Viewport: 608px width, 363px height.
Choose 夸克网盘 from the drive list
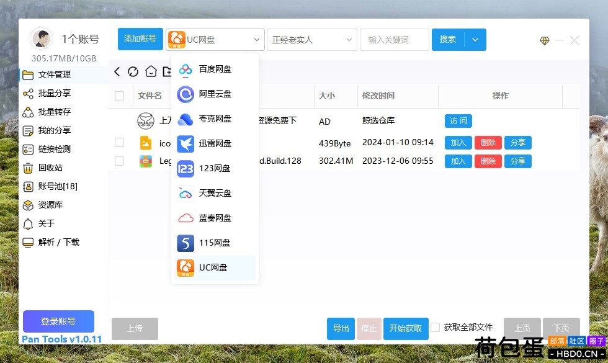215,119
